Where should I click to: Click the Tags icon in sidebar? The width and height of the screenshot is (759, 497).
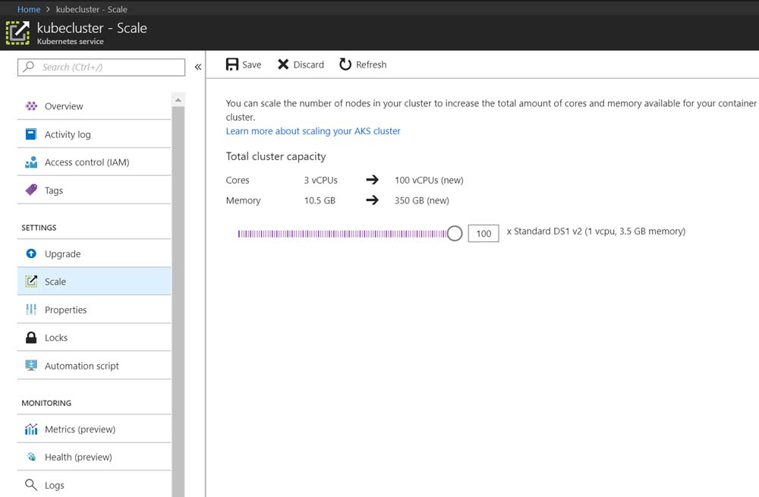coord(31,190)
